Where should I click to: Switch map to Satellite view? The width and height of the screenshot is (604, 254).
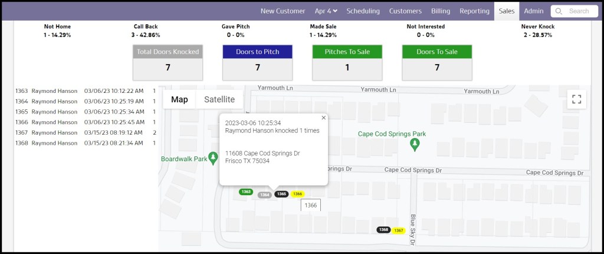coord(219,99)
